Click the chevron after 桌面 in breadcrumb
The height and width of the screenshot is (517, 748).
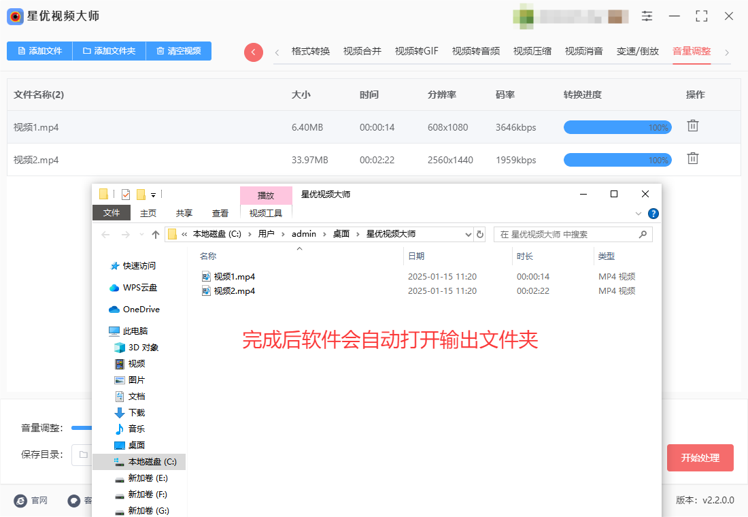click(x=358, y=234)
